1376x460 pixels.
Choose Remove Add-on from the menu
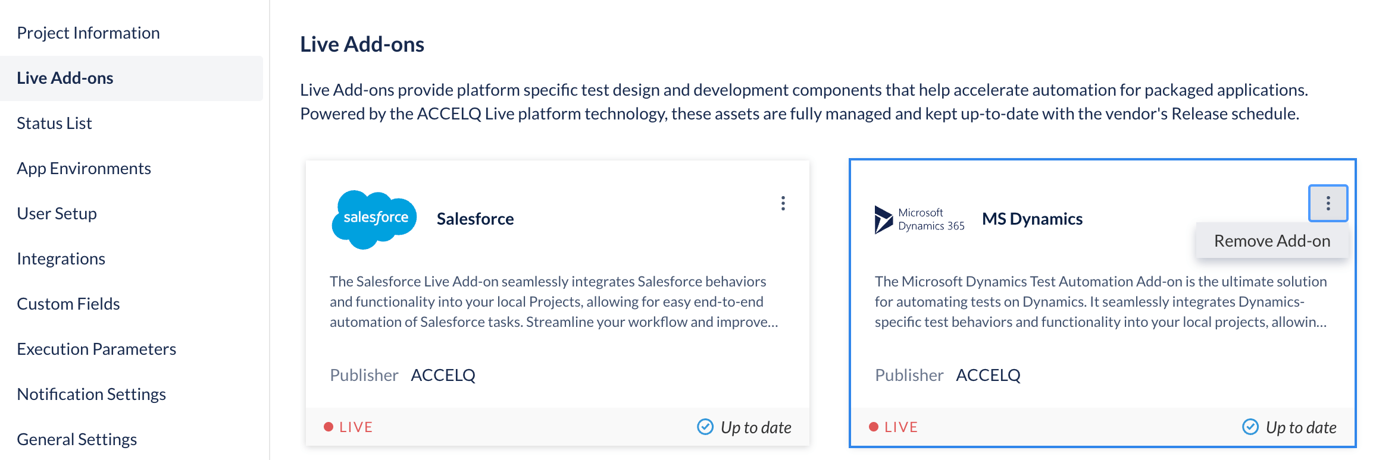coord(1272,241)
